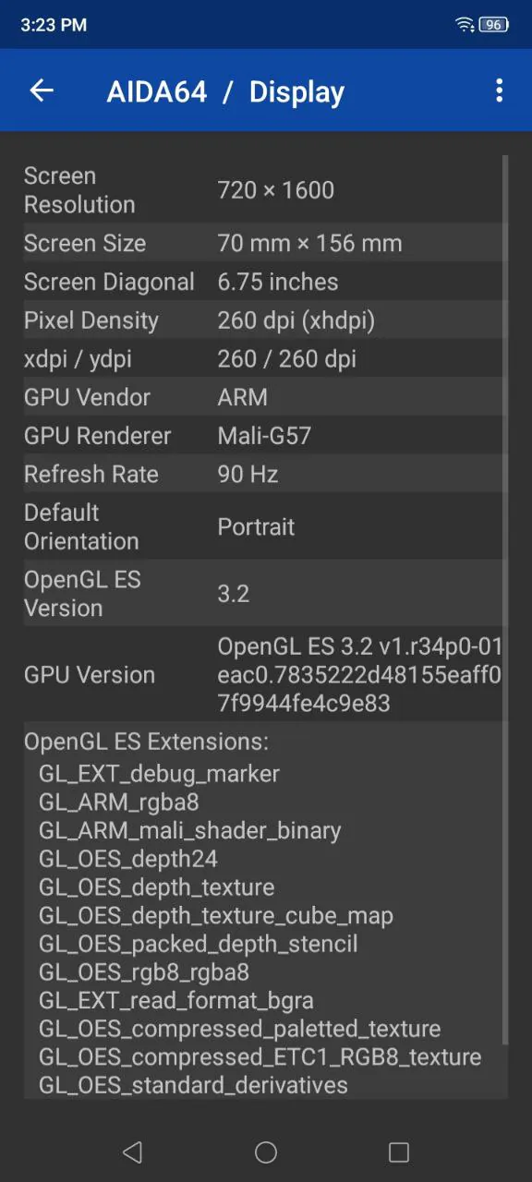Tap the Default Orientation Portrait row

point(265,526)
